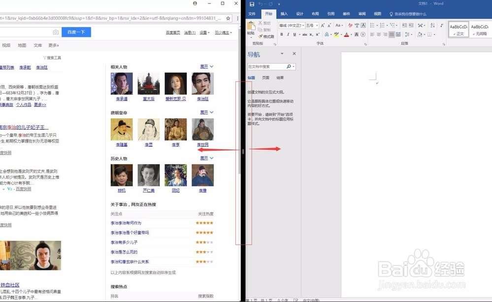
Task: Select the 无间隔 (No Spacing) style
Action: pos(480,30)
